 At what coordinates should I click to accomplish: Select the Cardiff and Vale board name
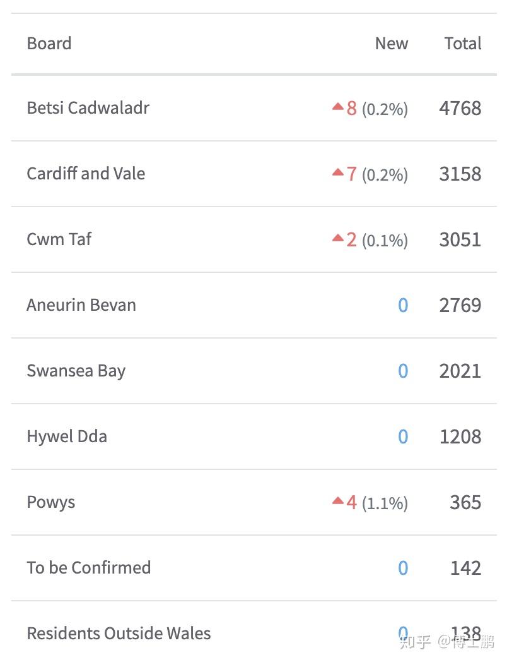pos(86,174)
